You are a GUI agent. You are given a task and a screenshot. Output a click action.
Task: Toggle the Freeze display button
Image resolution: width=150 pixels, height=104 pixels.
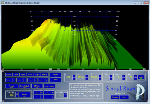(x=11, y=86)
